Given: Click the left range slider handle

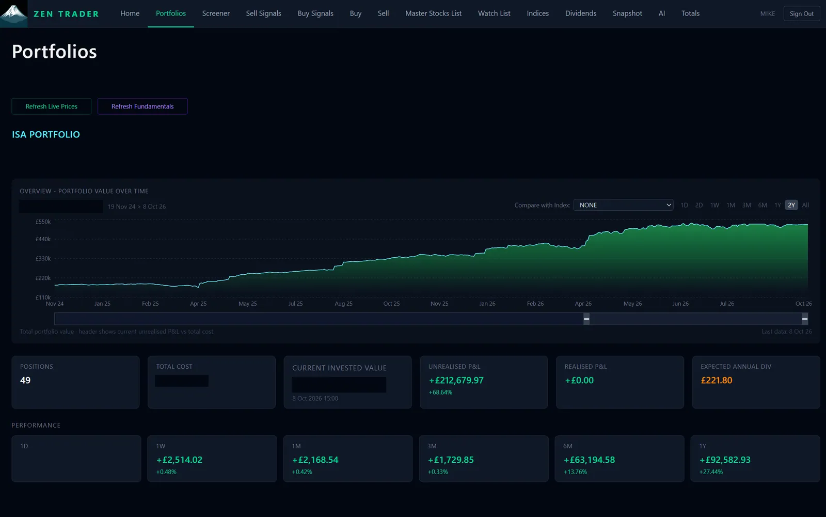Looking at the screenshot, I should (x=586, y=319).
